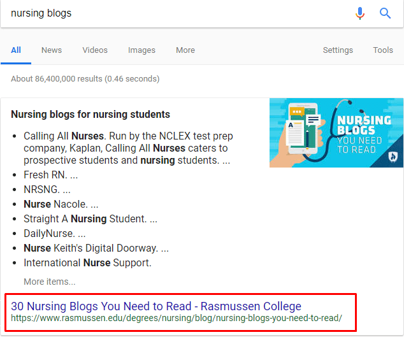Click the 'Calling All Nurses' list item
The image size is (404, 337).
pyautogui.click(x=128, y=148)
